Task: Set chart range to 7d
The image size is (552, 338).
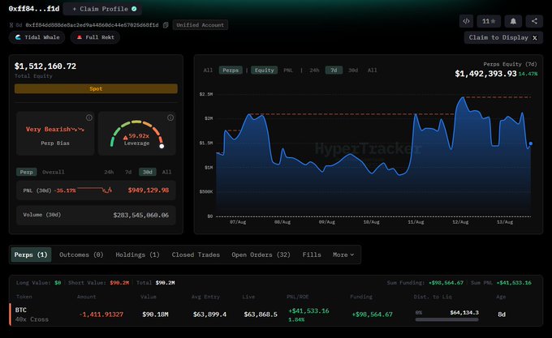Action: coord(334,71)
